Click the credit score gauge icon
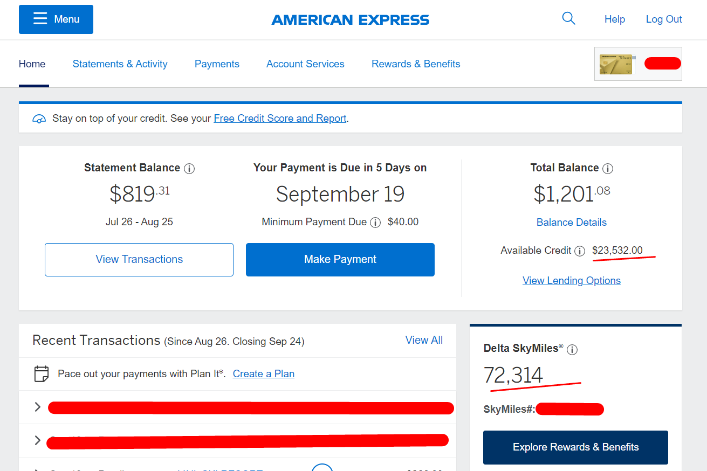 [x=39, y=119]
